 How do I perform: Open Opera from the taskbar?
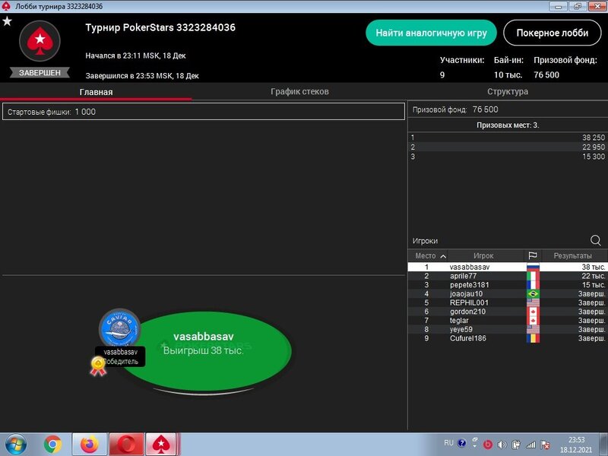pos(126,444)
